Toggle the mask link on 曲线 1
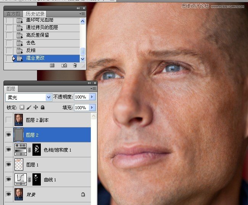The height and width of the screenshot is (205, 248). [29, 179]
